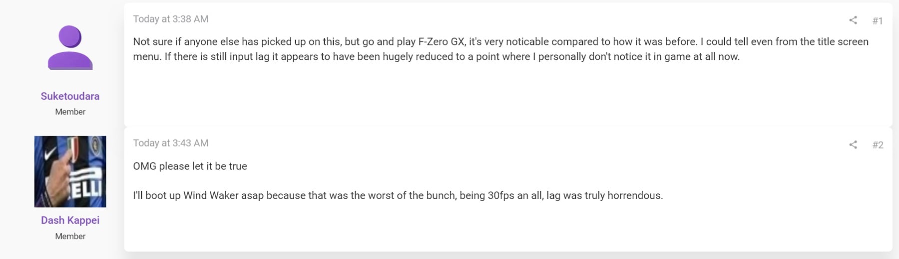The image size is (899, 259).
Task: Select the "Today at 3:43 AM" timestamp
Action: coord(170,143)
